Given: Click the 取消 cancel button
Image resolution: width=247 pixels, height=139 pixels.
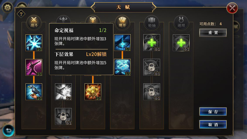Looking at the screenshot, I should point(213,124).
